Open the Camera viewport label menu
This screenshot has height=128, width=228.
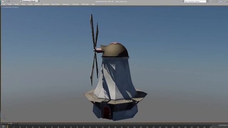8,7
